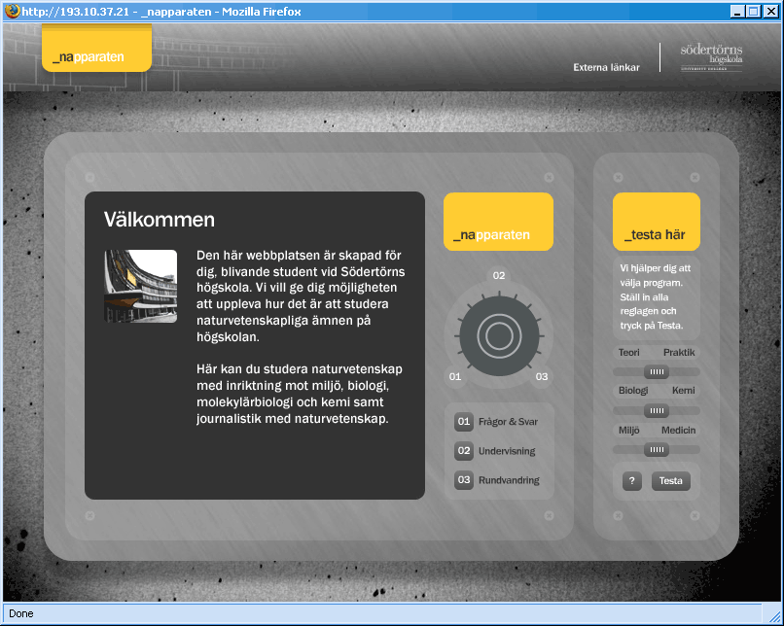Select position 02 on the dial
The width and height of the screenshot is (784, 626).
(x=499, y=276)
